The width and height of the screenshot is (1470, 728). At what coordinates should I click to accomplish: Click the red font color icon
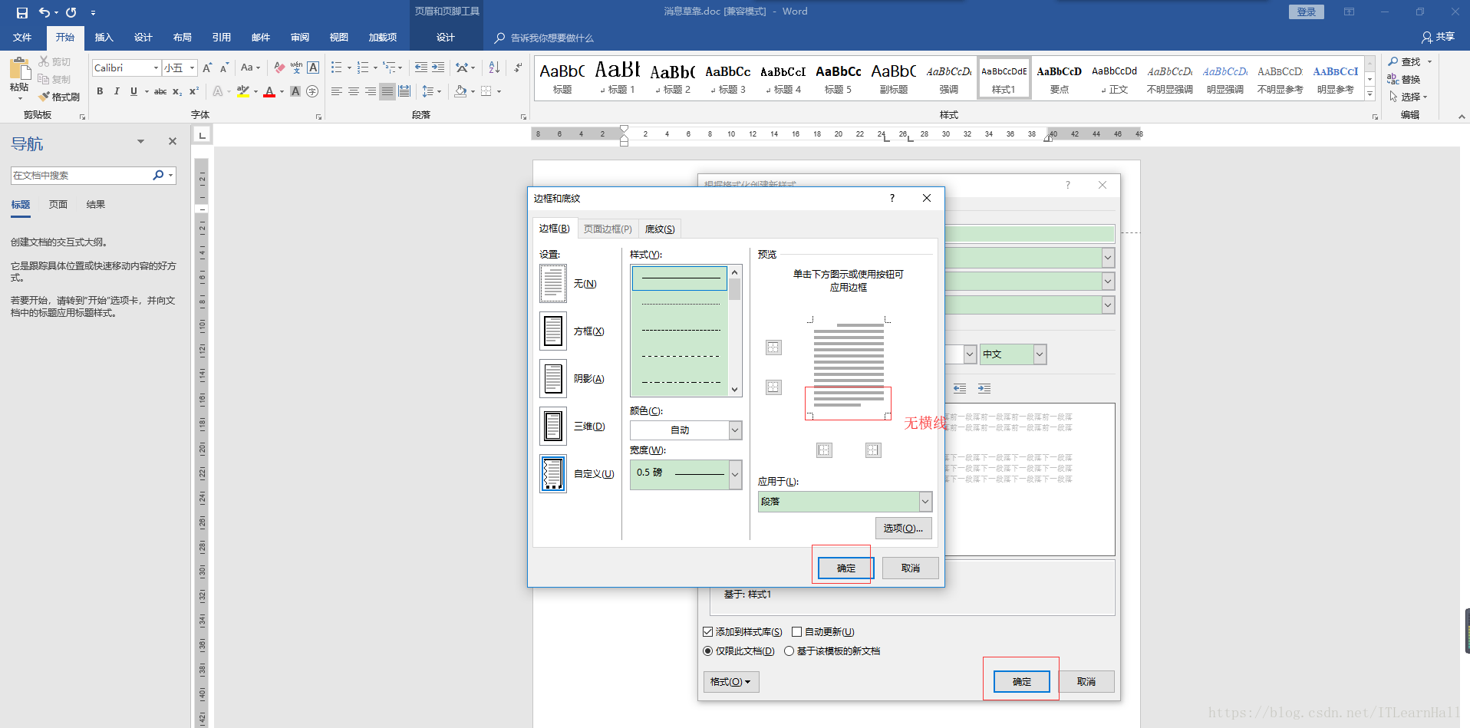pos(269,91)
